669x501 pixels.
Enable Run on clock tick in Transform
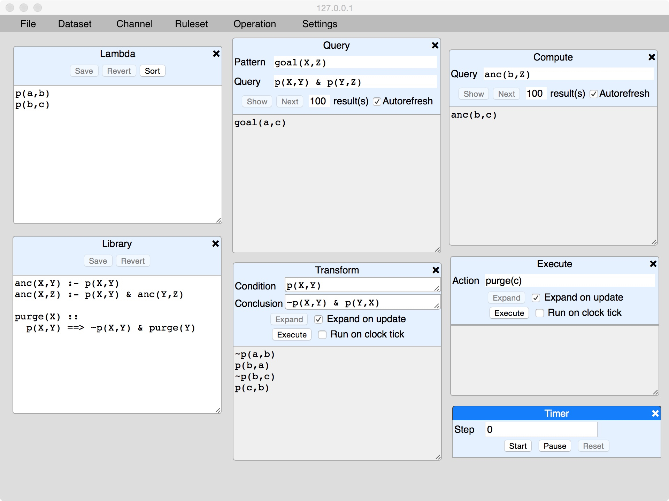click(322, 335)
